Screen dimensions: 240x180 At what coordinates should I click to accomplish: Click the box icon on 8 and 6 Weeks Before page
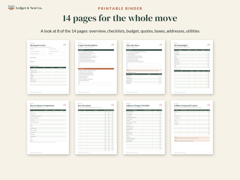click(x=113, y=45)
